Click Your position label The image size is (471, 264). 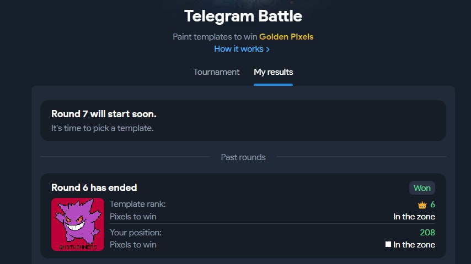click(x=136, y=233)
